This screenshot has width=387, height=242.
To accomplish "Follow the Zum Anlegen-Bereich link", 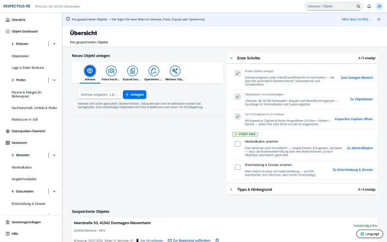I will click(x=357, y=77).
